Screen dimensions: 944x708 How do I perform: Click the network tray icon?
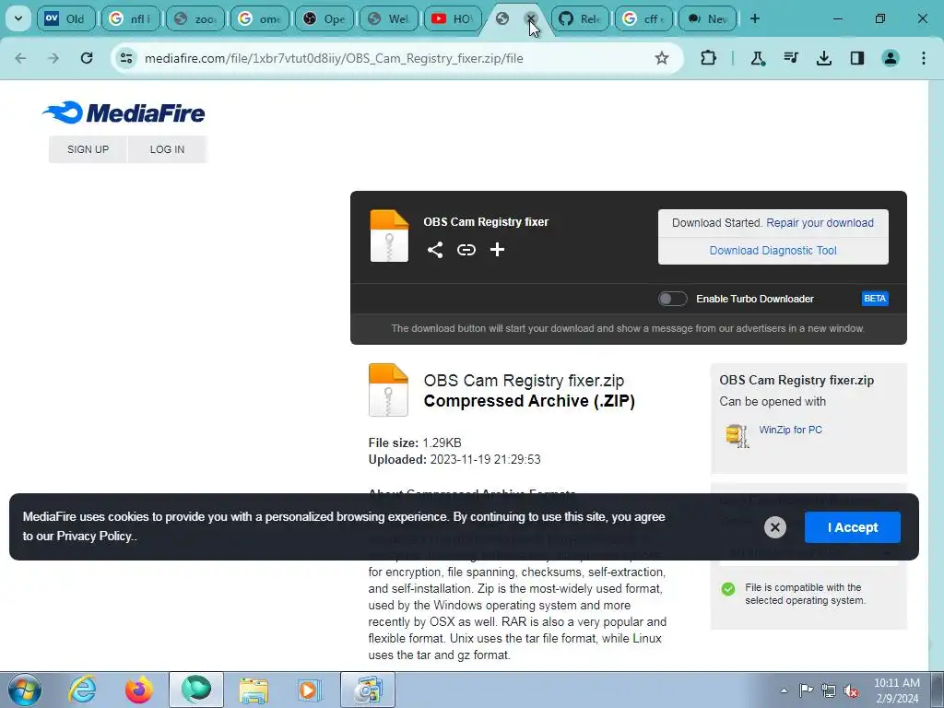click(829, 691)
